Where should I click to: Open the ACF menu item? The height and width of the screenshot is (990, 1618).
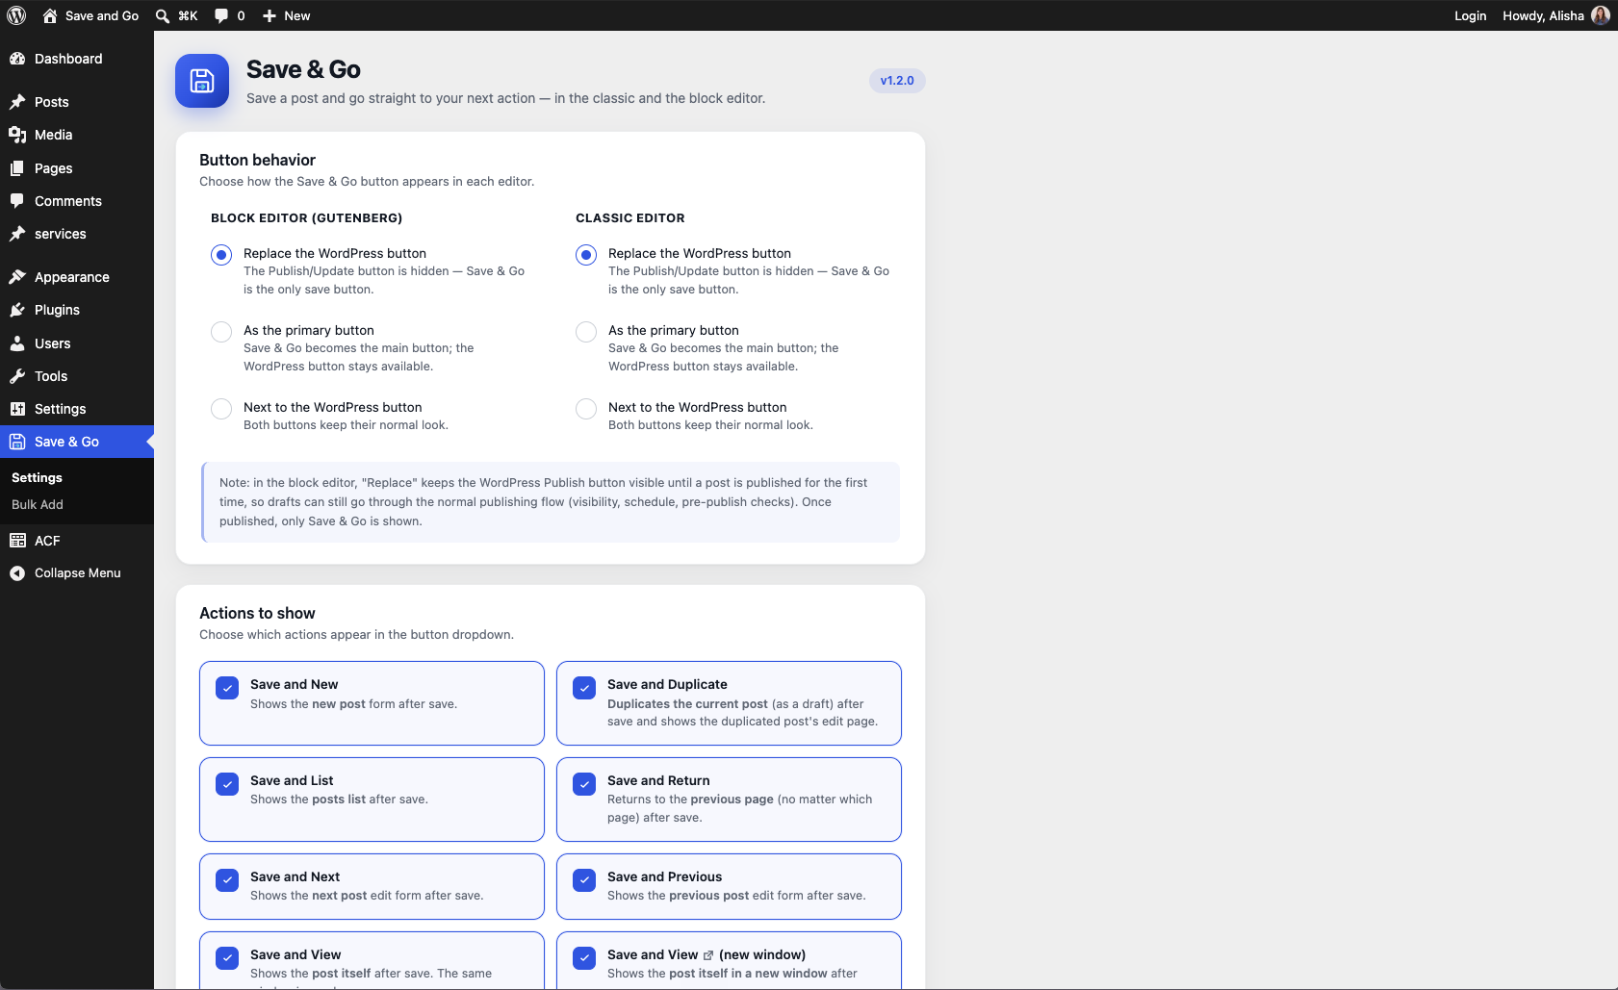(77, 541)
